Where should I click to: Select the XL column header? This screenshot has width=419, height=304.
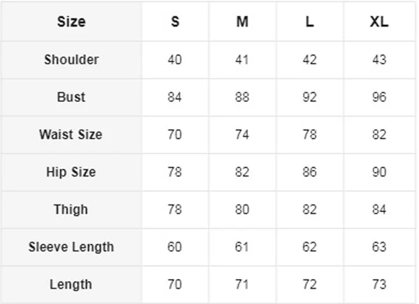(x=379, y=22)
